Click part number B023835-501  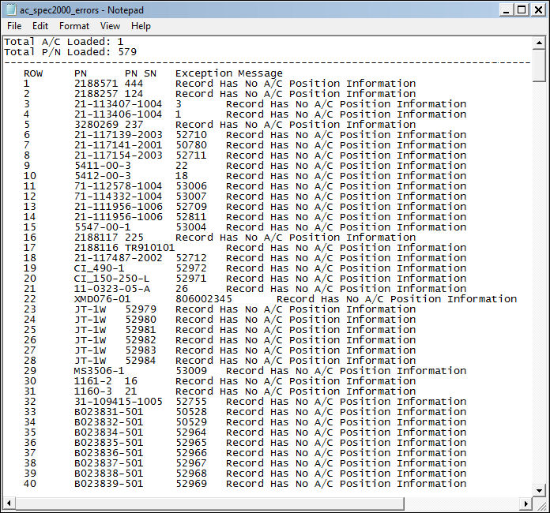(x=109, y=442)
